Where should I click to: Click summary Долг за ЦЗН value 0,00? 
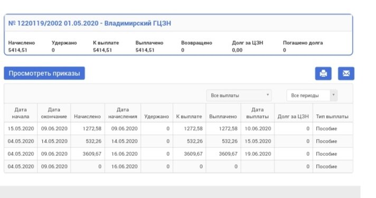(237, 50)
